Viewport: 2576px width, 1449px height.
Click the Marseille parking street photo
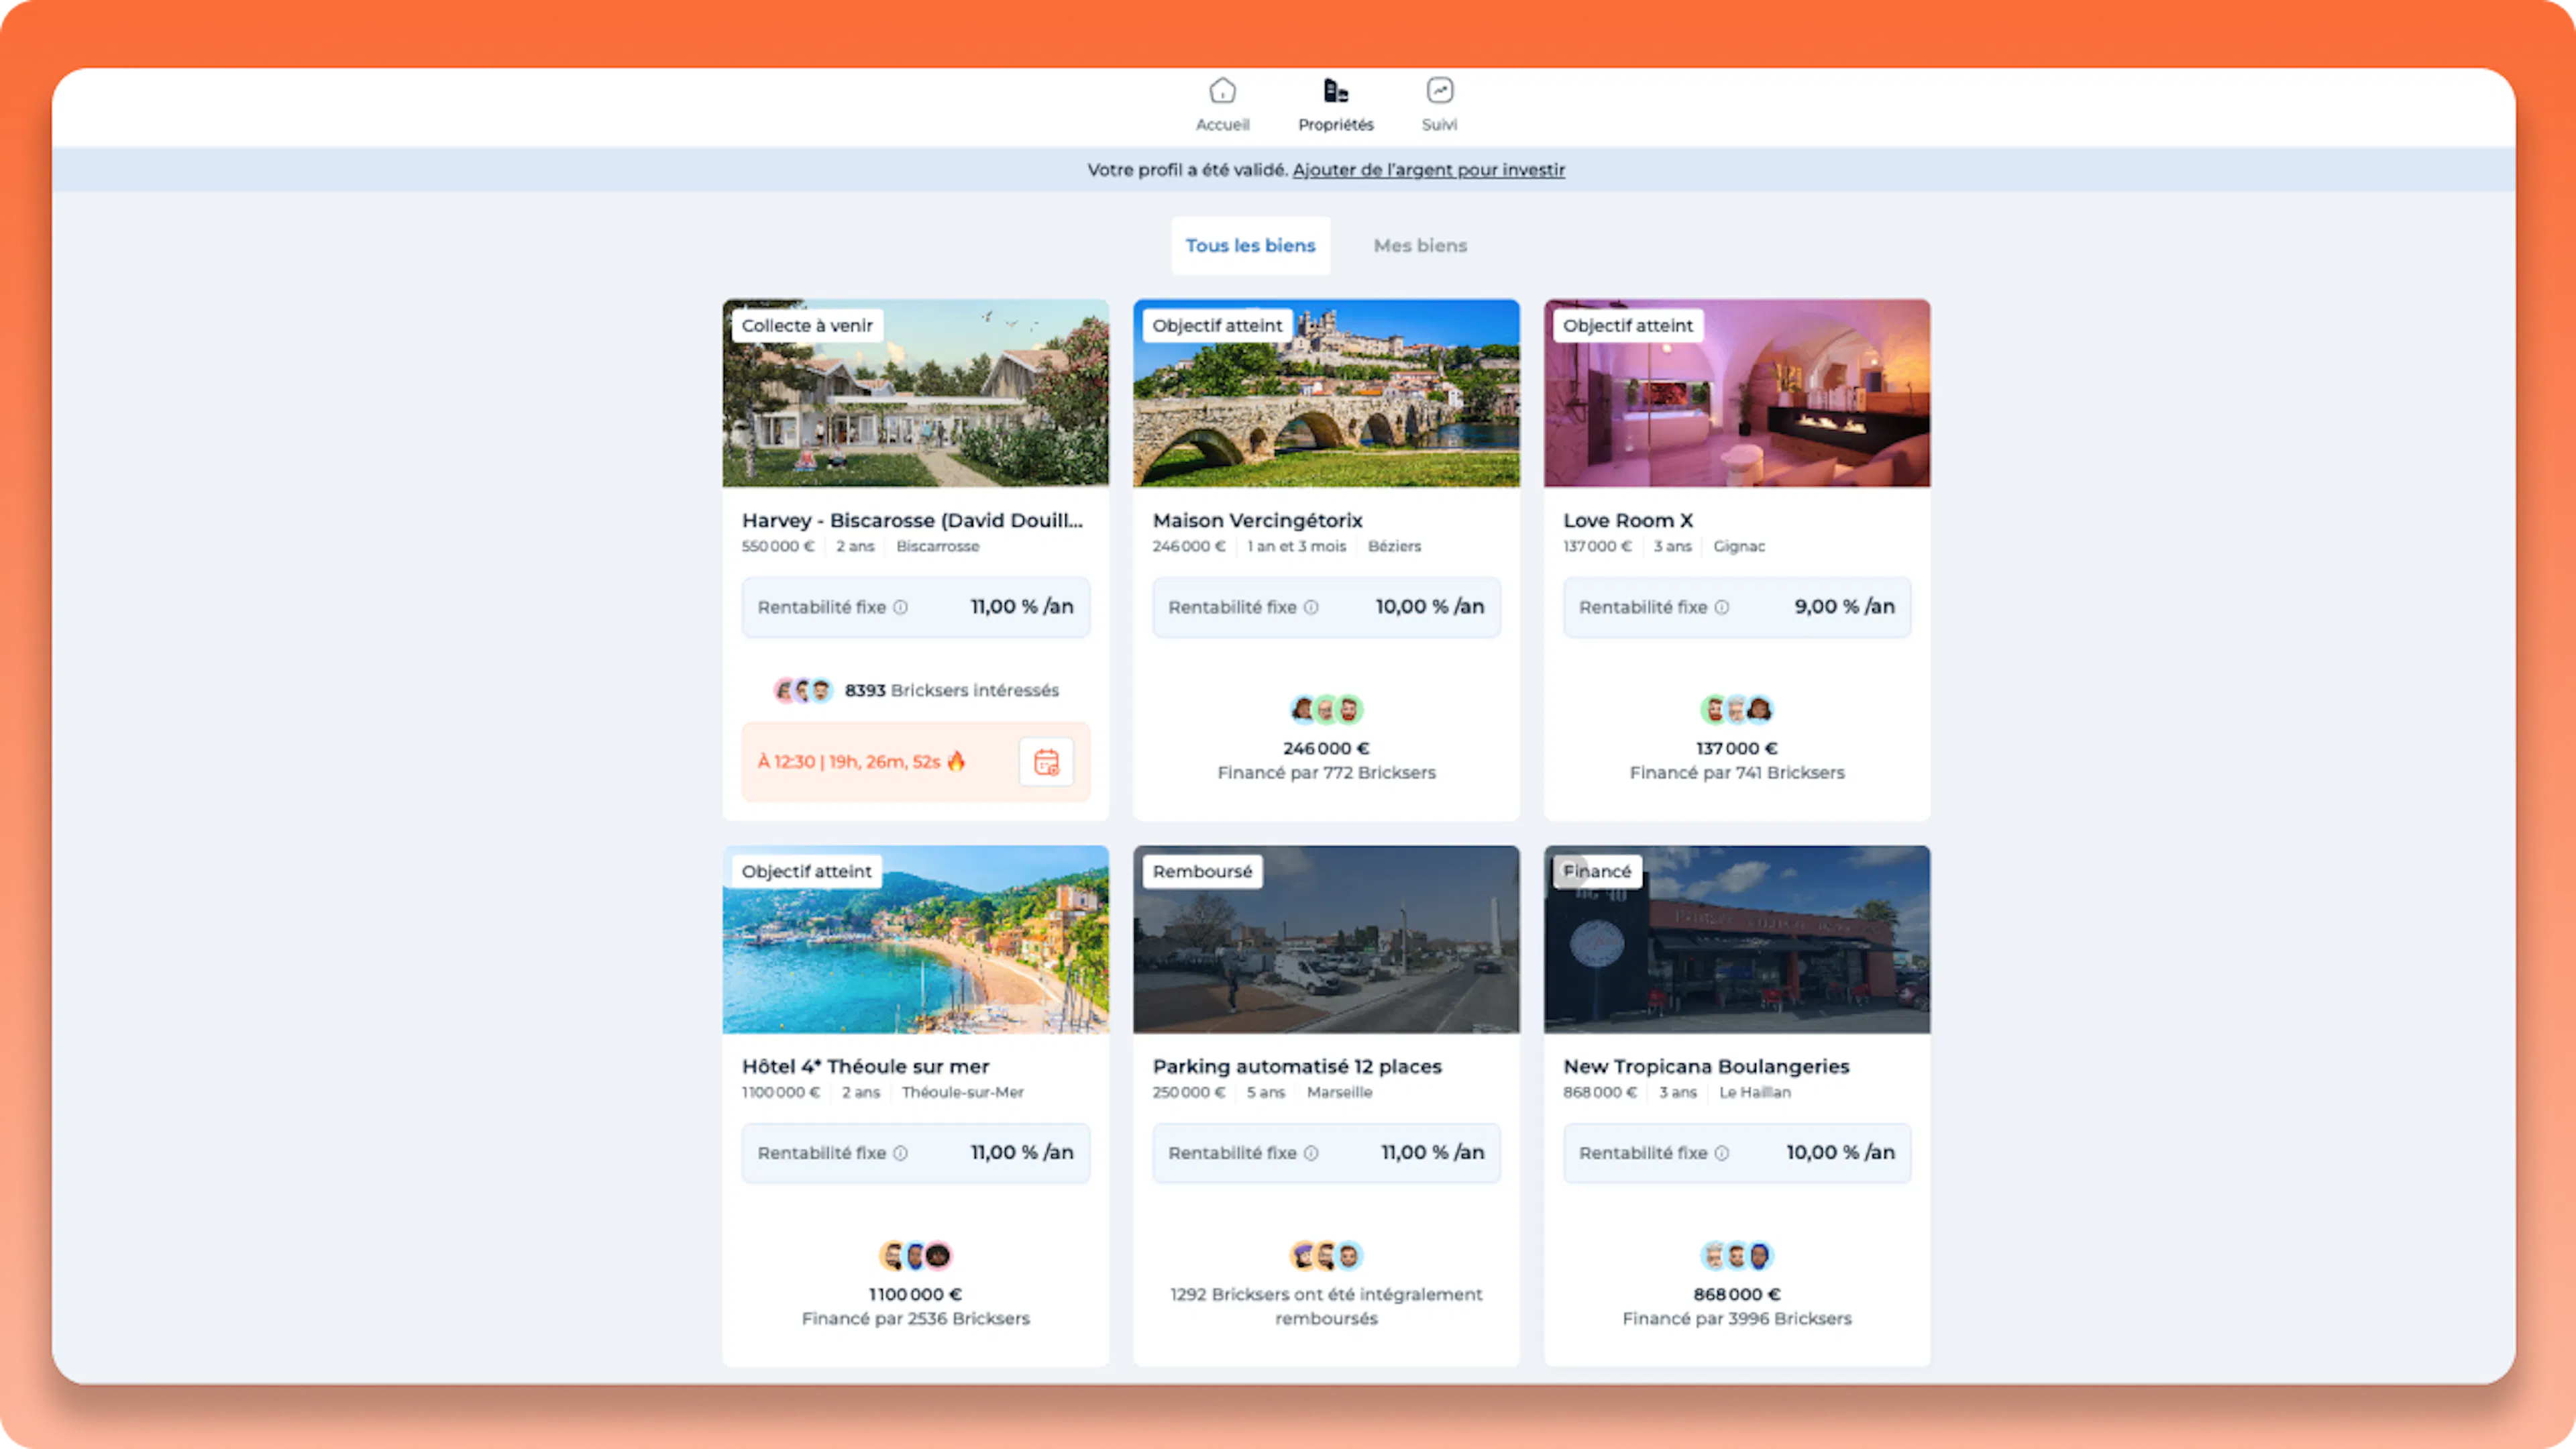point(1326,940)
